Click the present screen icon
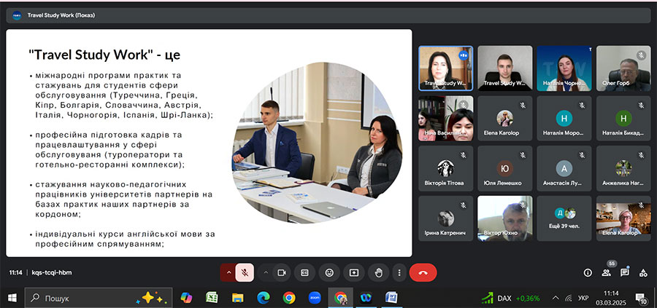Screen dimensions: 657x308 [354, 272]
